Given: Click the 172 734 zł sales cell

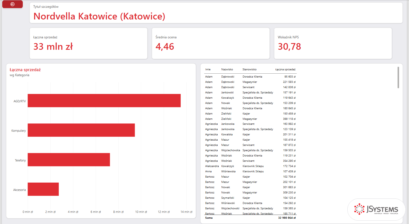Looking at the screenshot, I should (x=289, y=166).
